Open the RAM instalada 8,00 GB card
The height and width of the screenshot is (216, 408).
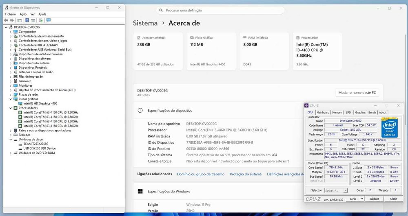[x=264, y=51]
